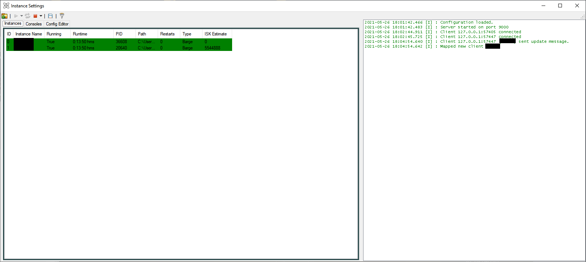Click the Runtime column header
The height and width of the screenshot is (262, 586).
point(92,34)
